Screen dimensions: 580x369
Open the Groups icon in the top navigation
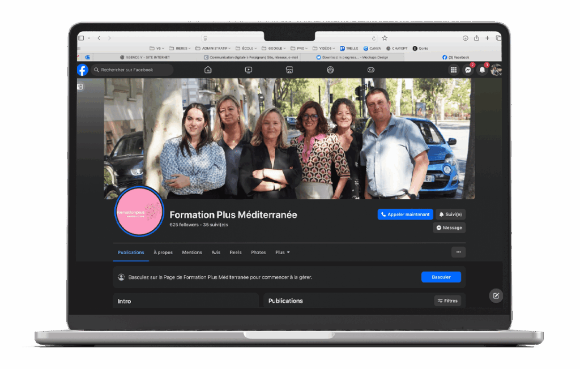click(330, 70)
